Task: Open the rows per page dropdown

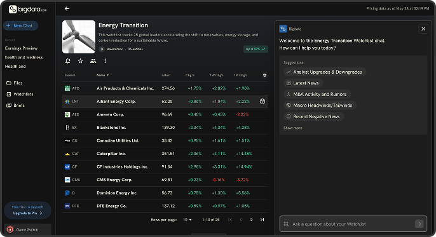Action: [187, 220]
